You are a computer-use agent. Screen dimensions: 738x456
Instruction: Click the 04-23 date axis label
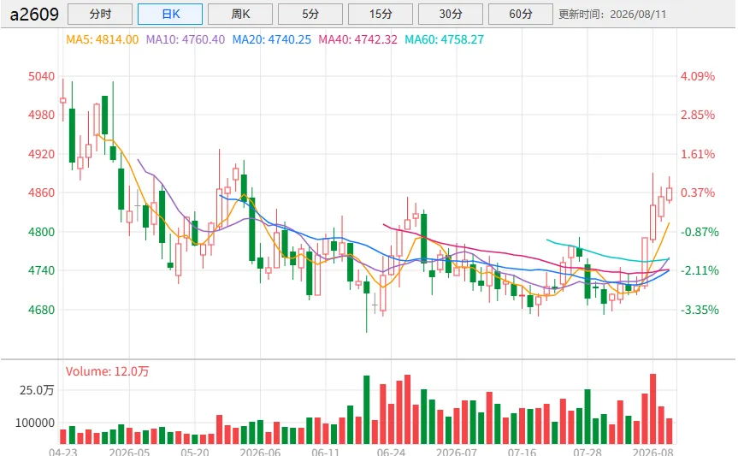(x=63, y=453)
